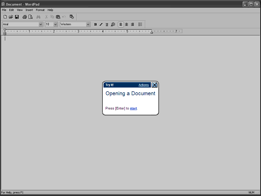Click the Paste clipboard icon
This screenshot has width=261, height=196.
[x=58, y=17]
